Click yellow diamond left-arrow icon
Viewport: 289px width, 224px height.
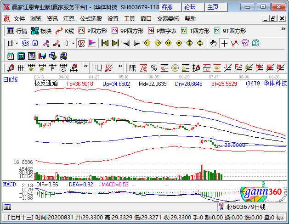[x=147, y=43]
